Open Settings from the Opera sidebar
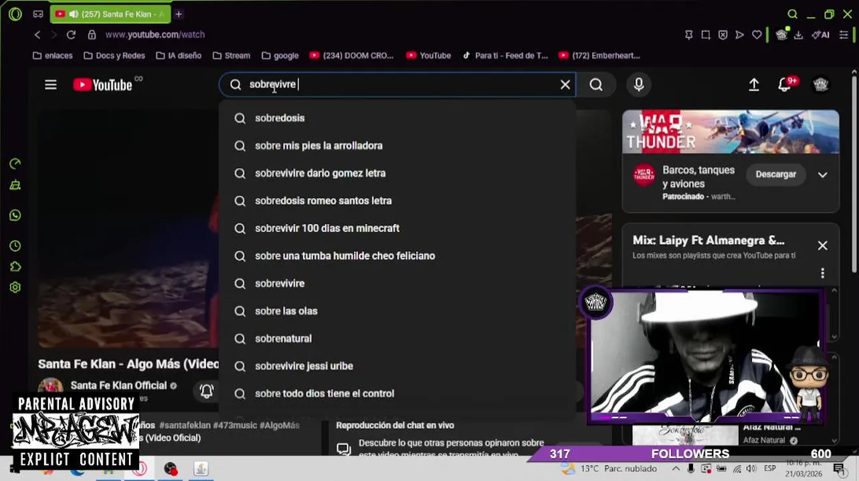This screenshot has width=859, height=481. 15,287
